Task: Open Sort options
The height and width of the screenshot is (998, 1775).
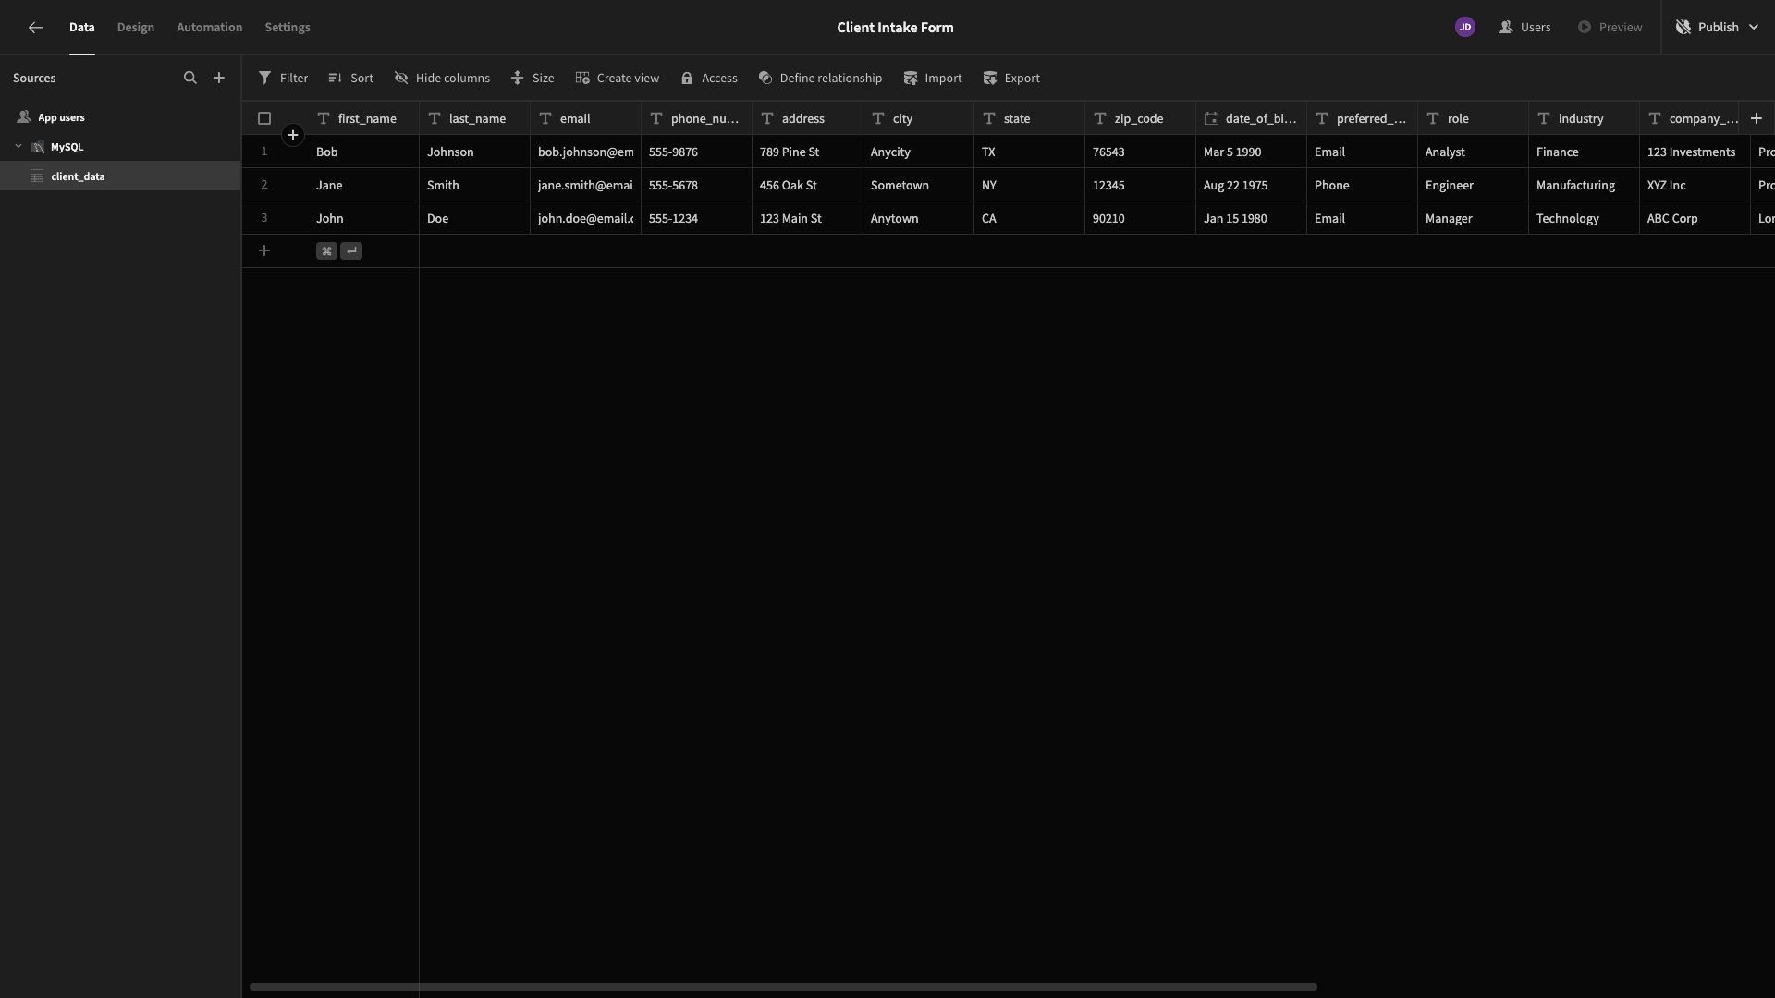Action: 350,79
